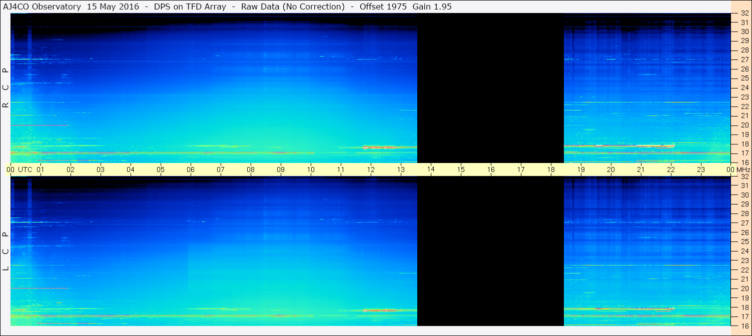Choose the 09 hour mark on the UTC axis

(x=281, y=169)
